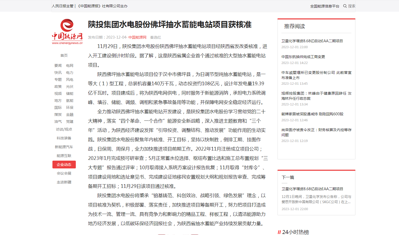Navigate to 访谈/观点 section

point(64,129)
